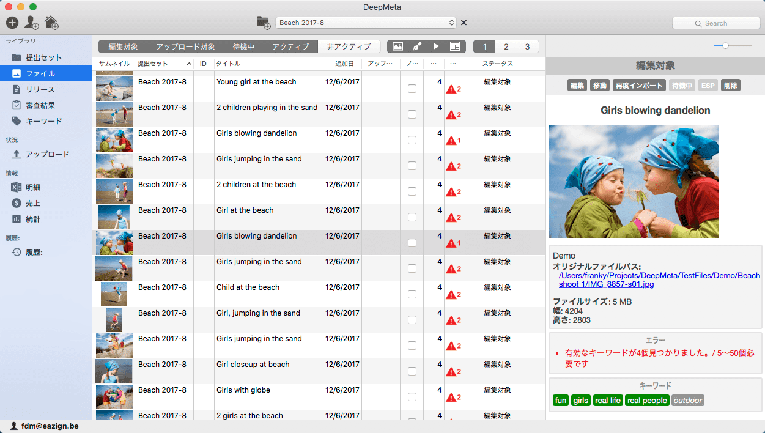The width and height of the screenshot is (765, 433).
Task: Click the 再度インポート button
Action: pos(639,85)
